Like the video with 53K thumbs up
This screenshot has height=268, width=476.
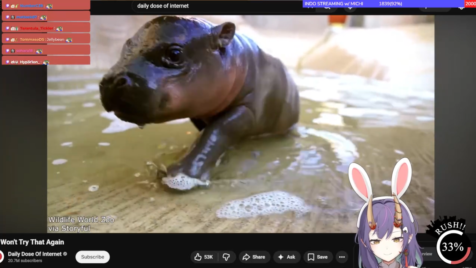coord(204,257)
